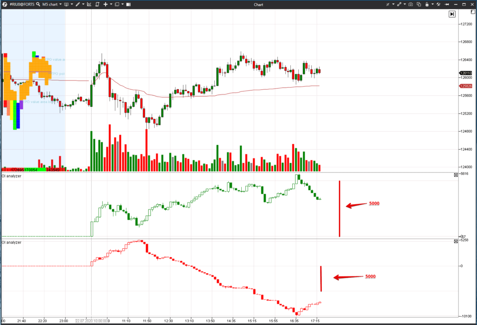
Task: Click the magnifier search icon
Action: click(x=38, y=5)
